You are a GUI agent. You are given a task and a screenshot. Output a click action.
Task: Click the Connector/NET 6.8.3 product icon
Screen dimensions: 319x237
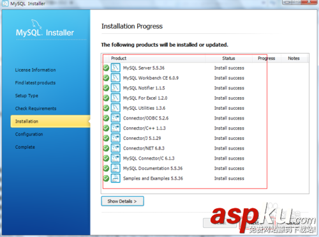pos(115,148)
